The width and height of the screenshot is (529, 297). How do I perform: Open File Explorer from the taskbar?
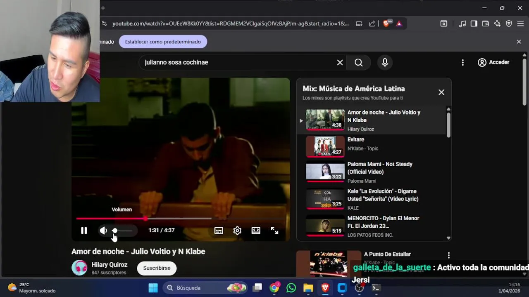pyautogui.click(x=308, y=288)
